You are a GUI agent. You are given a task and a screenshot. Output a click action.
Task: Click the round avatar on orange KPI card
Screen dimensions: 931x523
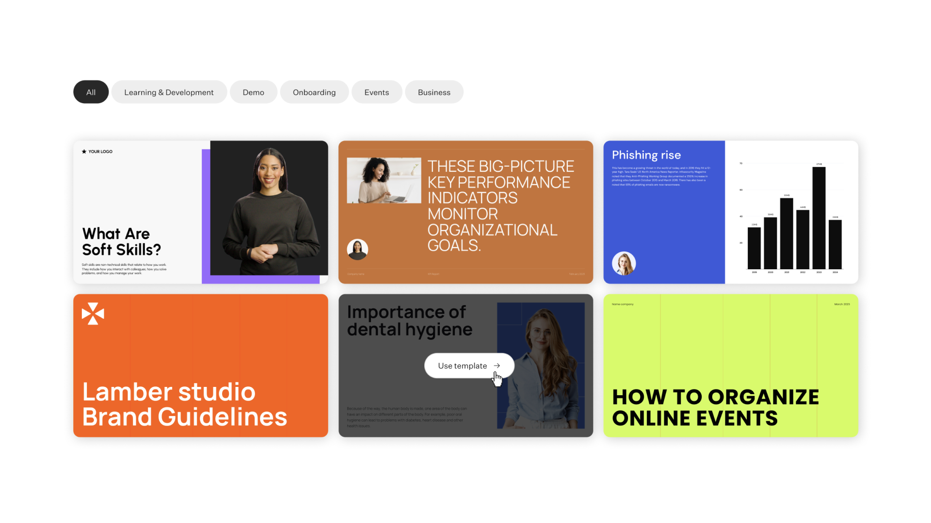click(x=357, y=249)
